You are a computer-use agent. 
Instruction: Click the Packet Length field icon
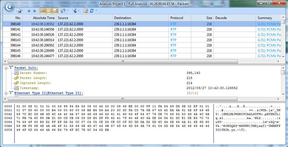click(16, 78)
